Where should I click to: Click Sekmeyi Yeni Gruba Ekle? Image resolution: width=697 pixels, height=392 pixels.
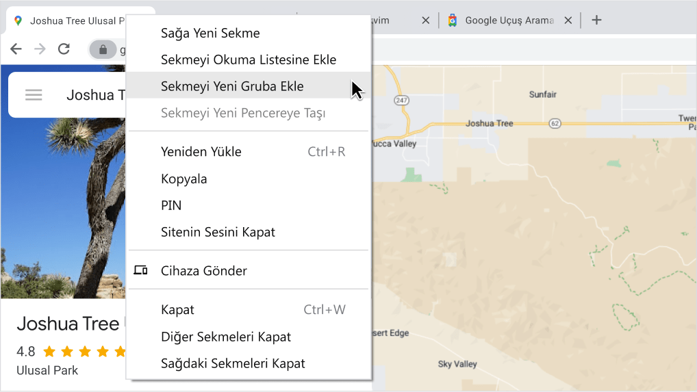[x=232, y=86]
